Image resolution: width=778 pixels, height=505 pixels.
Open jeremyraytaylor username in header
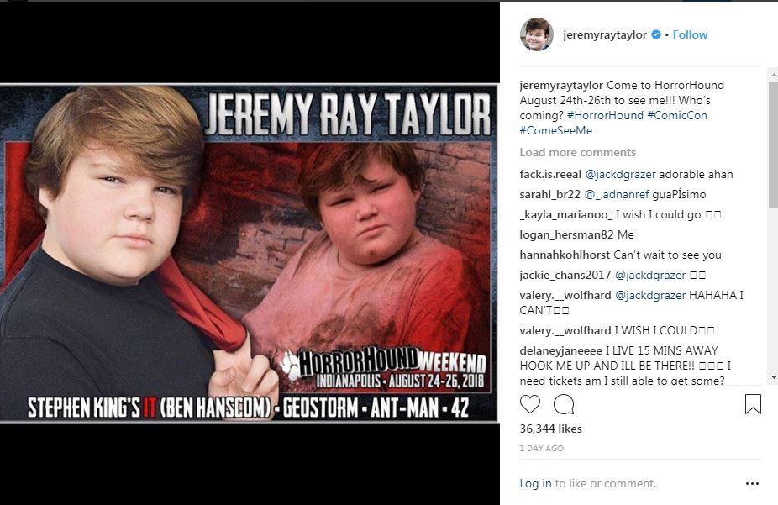pyautogui.click(x=605, y=34)
